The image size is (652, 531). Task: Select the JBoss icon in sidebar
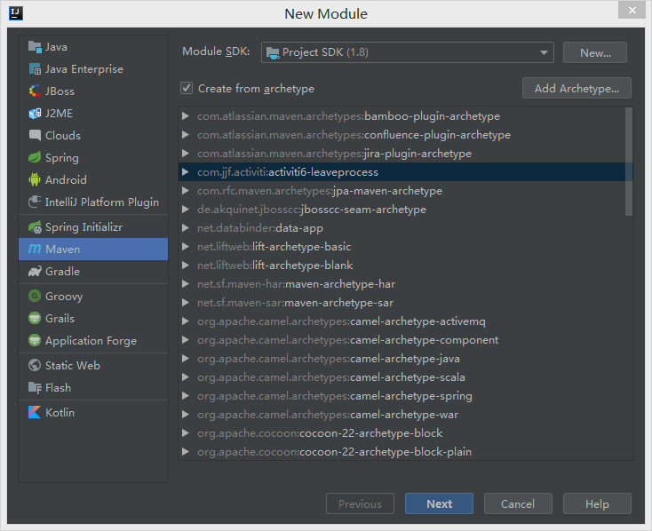35,91
